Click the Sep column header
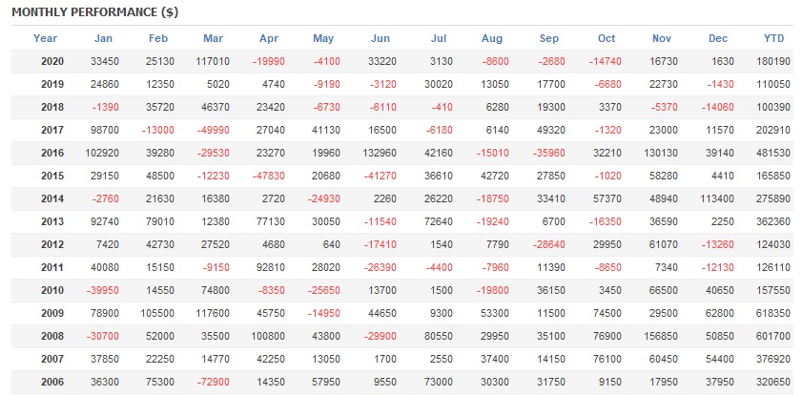 [549, 39]
